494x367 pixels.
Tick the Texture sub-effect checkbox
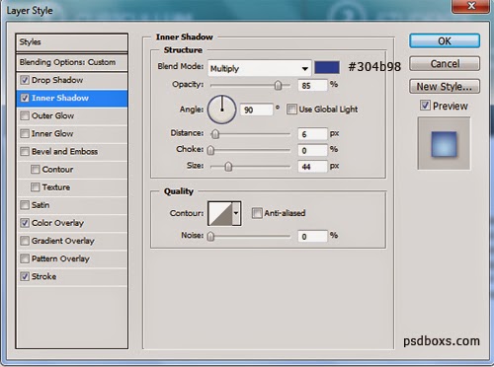coord(35,187)
